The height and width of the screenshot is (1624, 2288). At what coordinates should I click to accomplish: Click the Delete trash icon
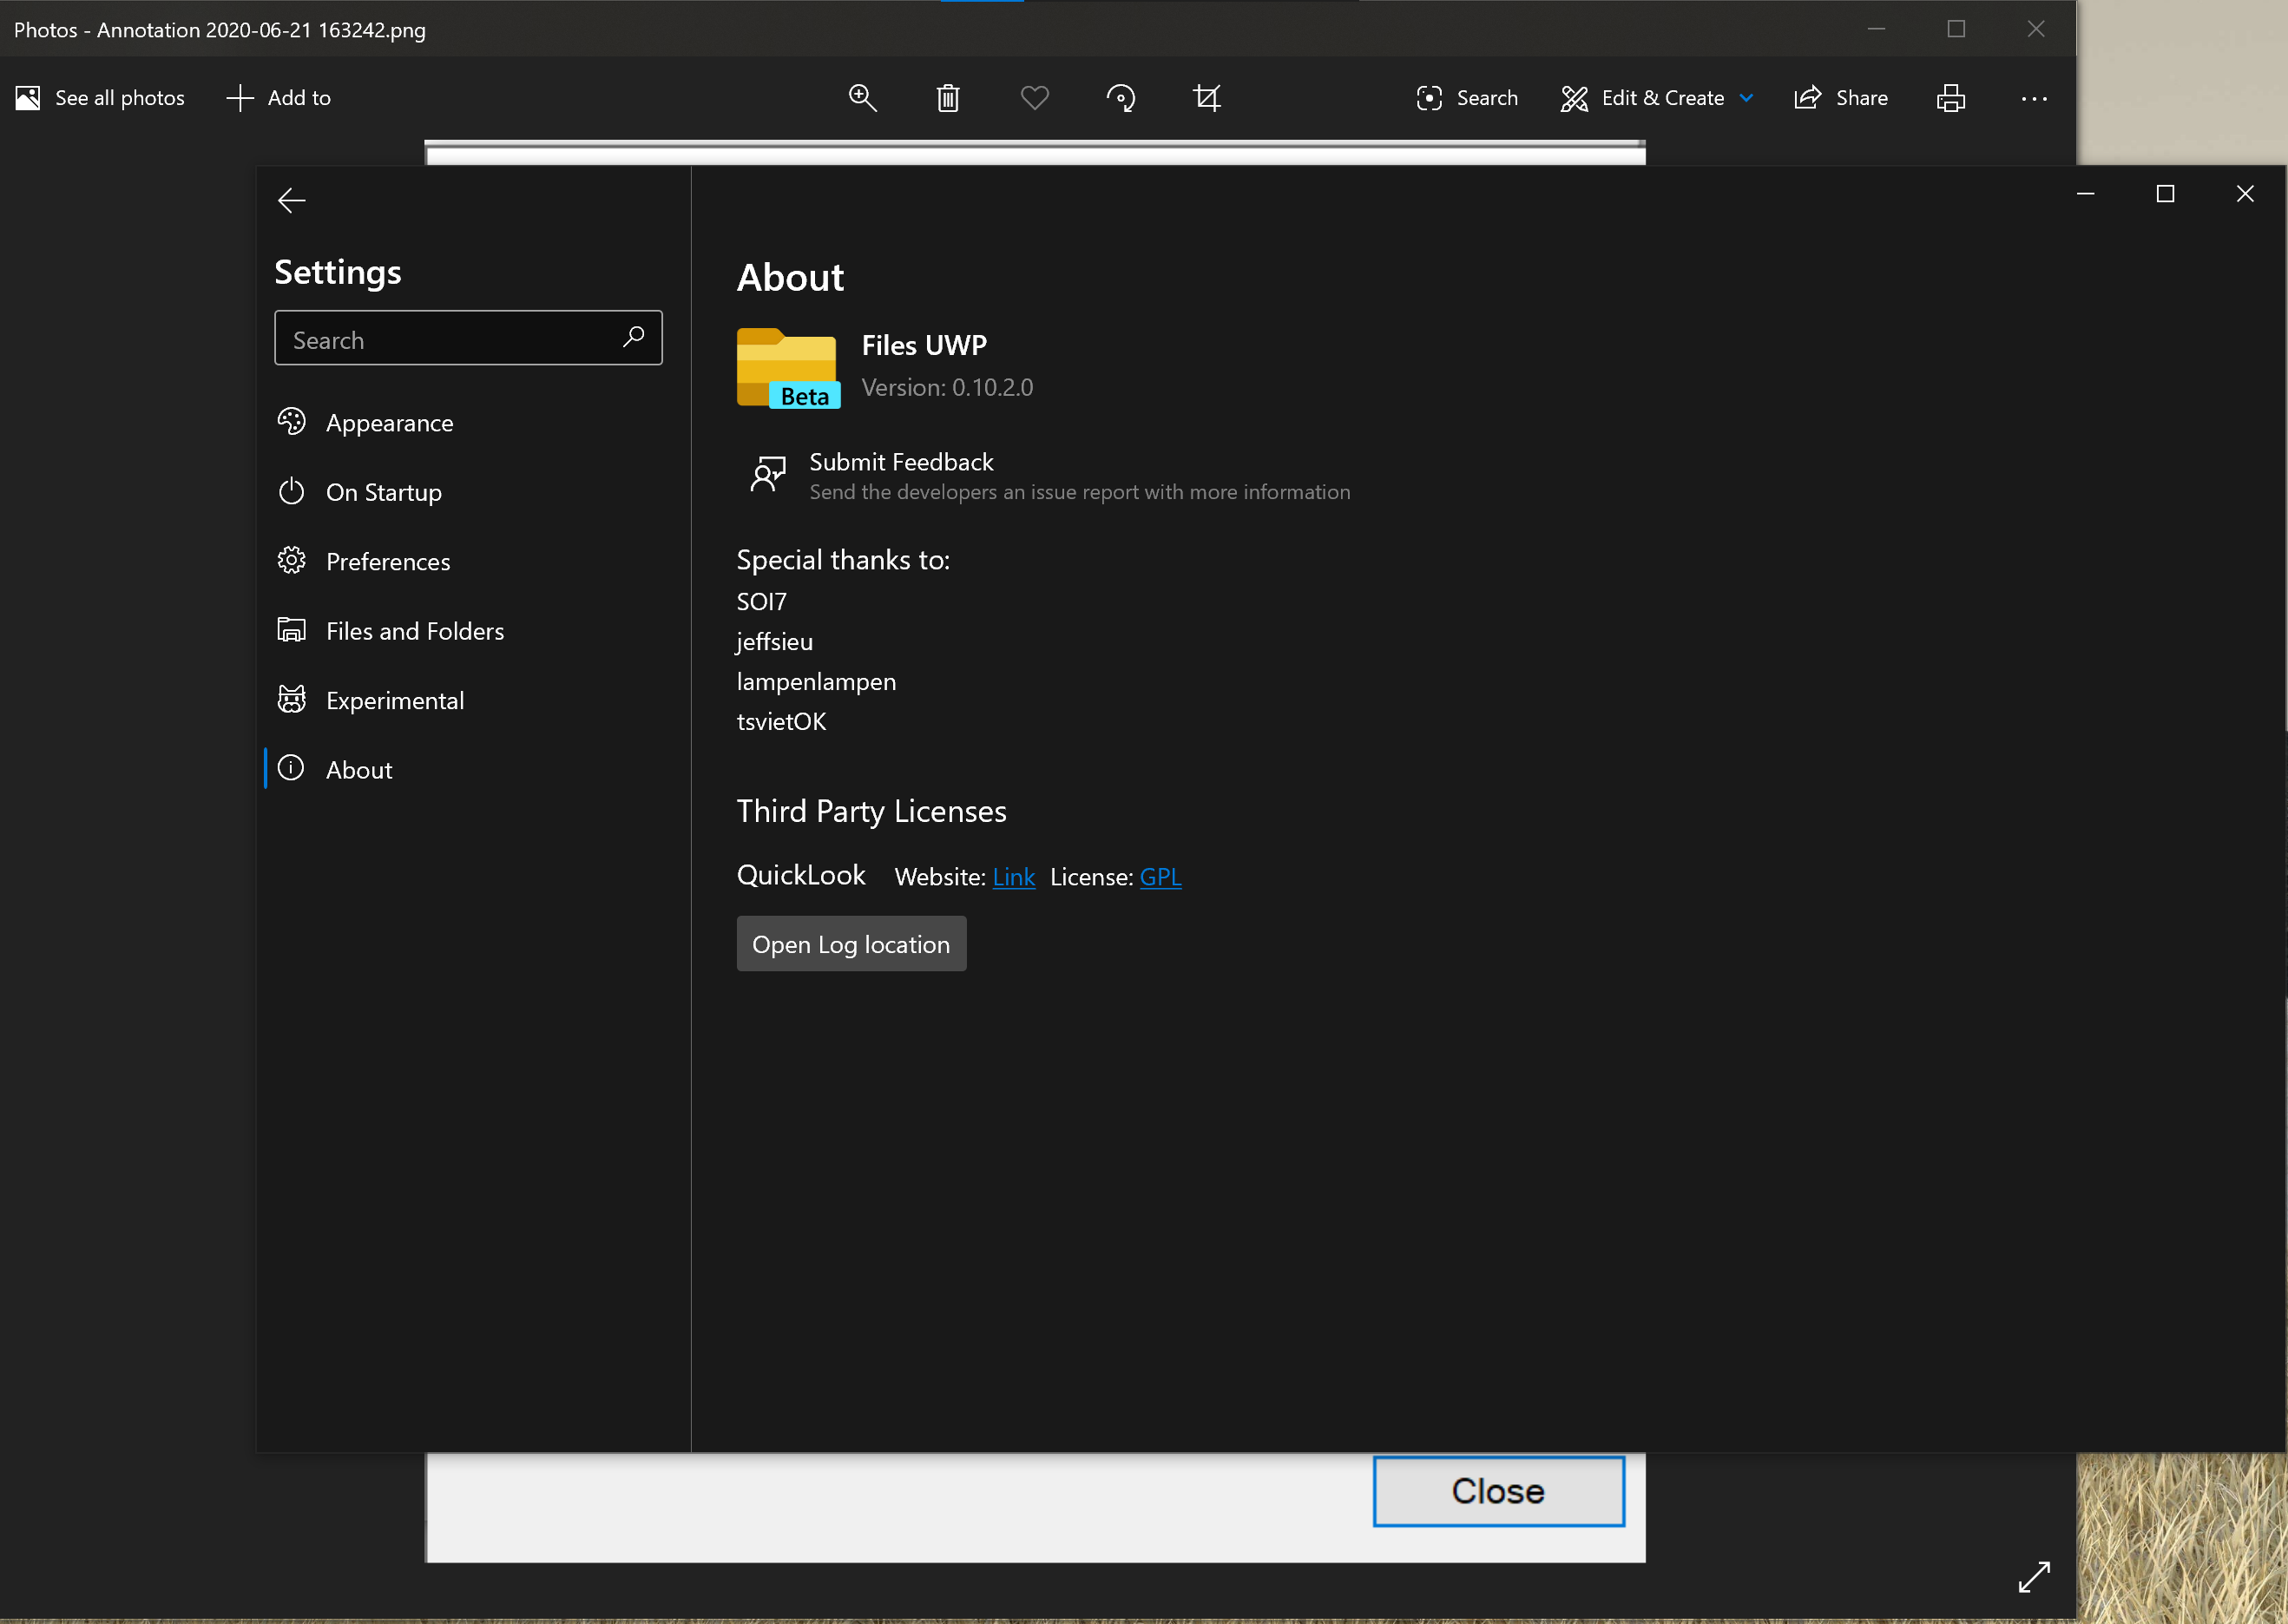click(x=948, y=98)
